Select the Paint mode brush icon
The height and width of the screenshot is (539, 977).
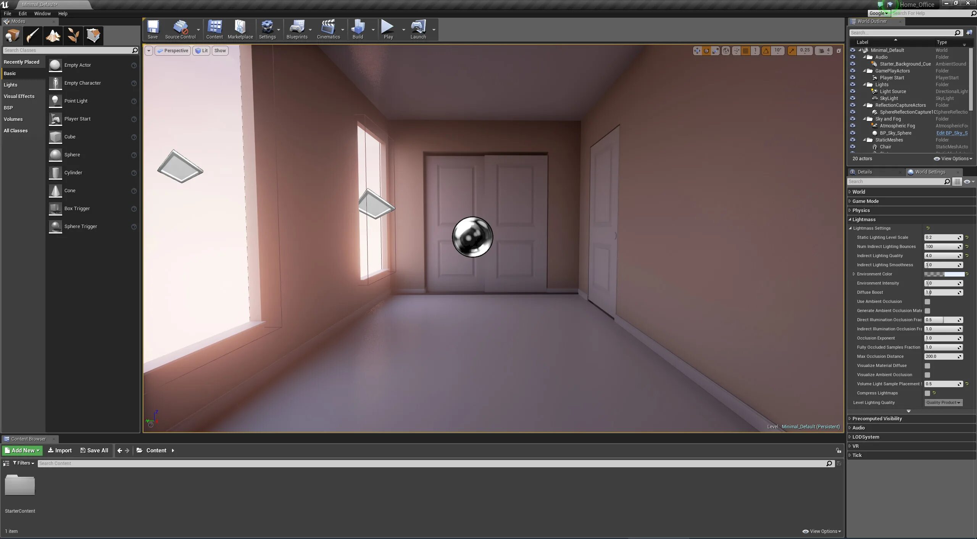click(33, 36)
